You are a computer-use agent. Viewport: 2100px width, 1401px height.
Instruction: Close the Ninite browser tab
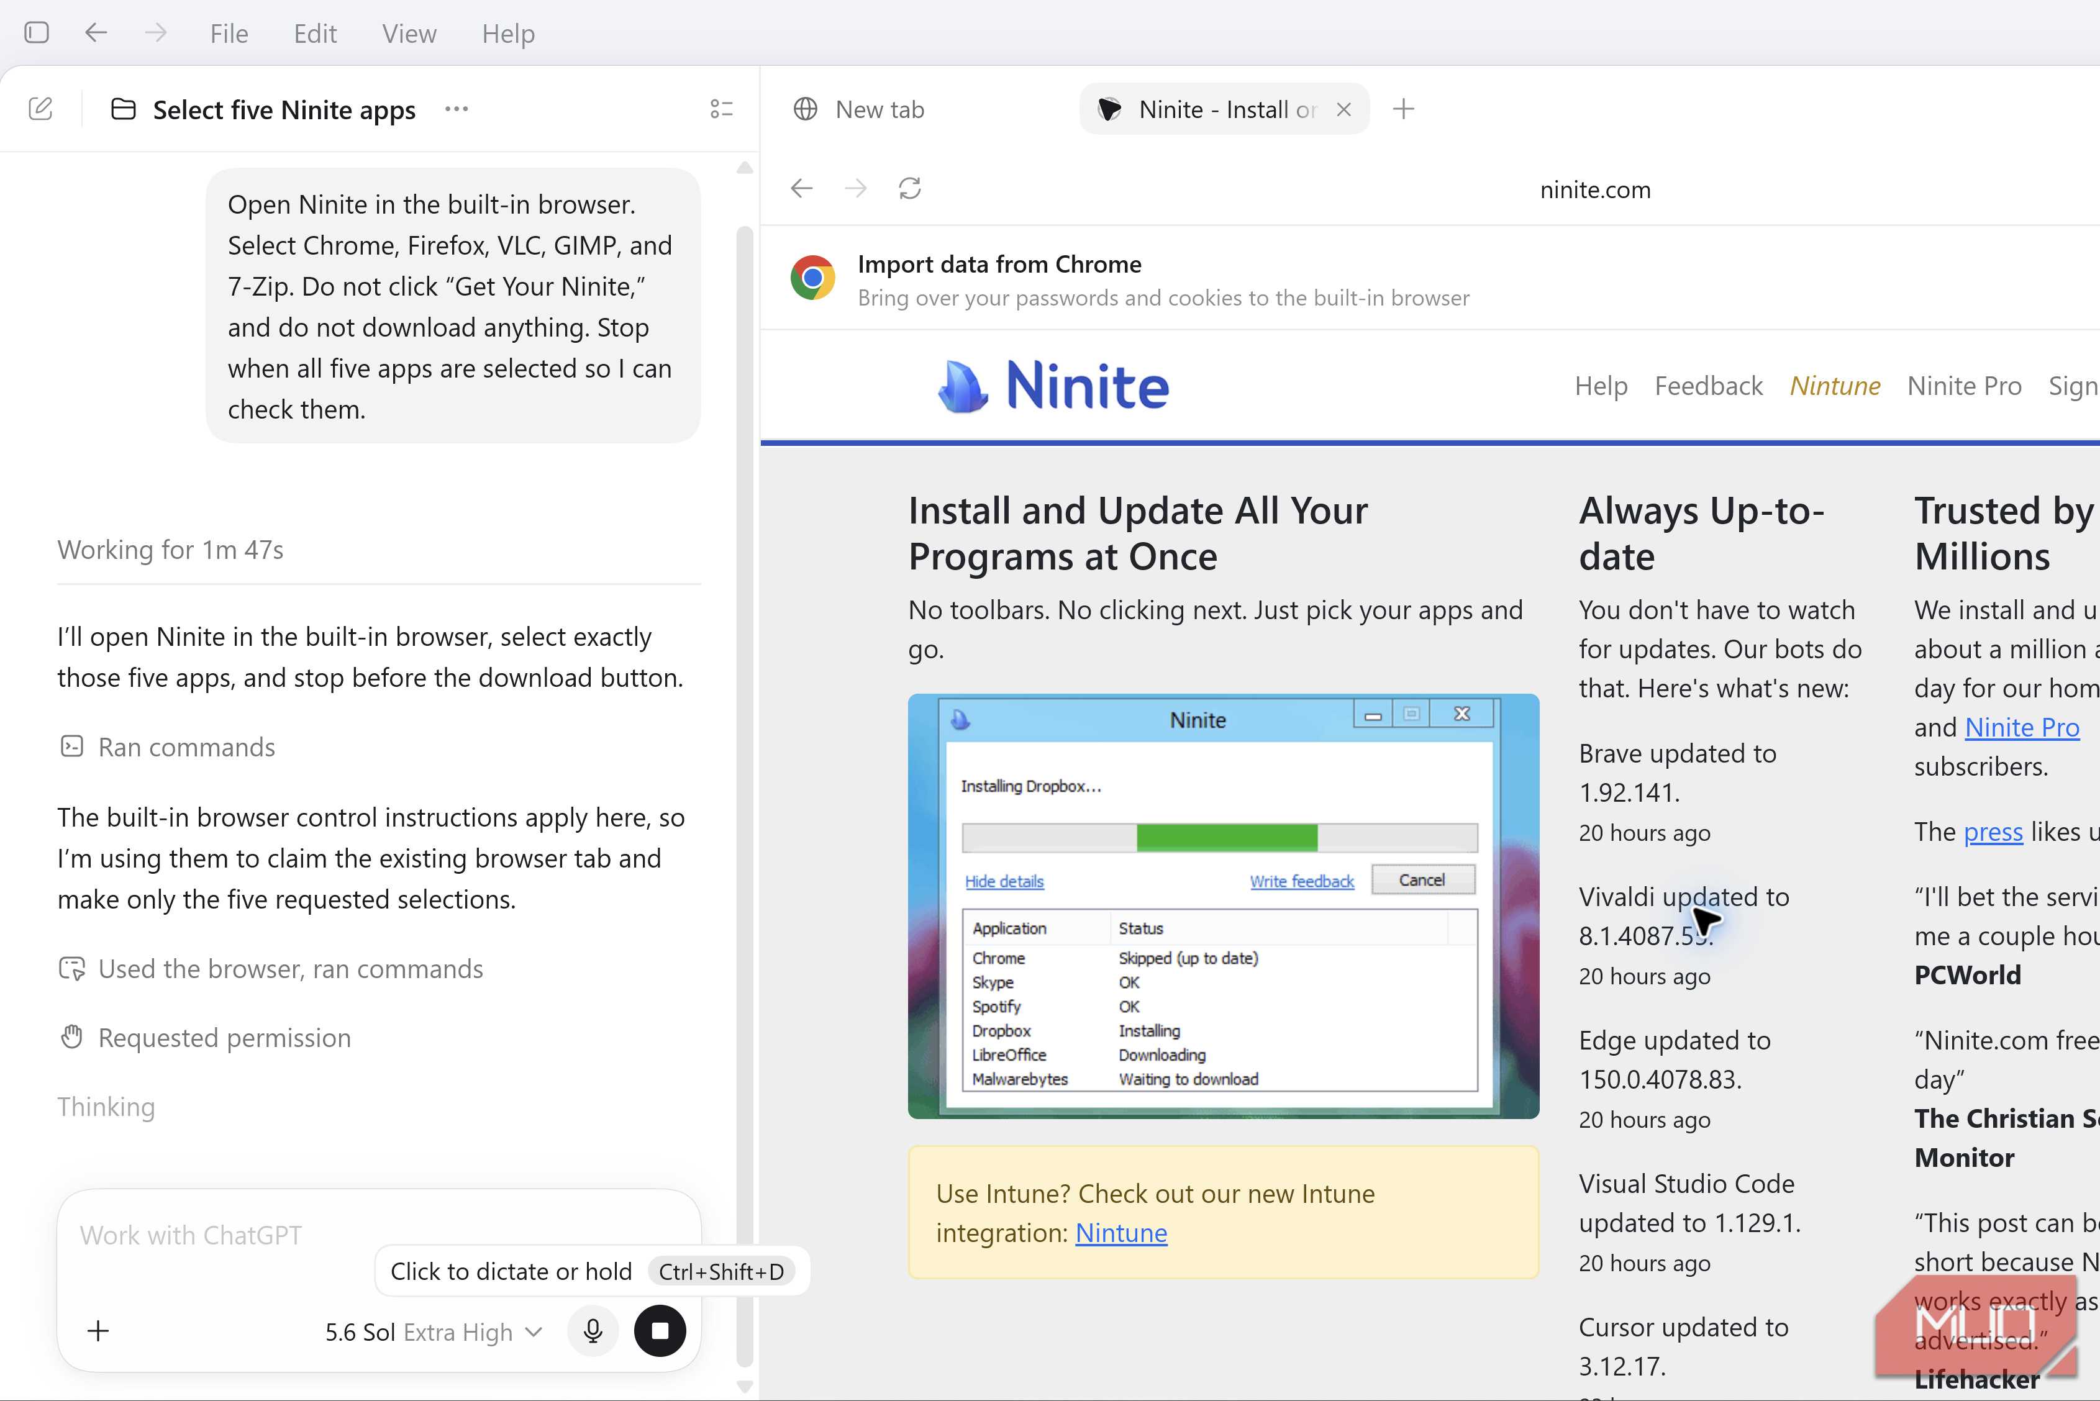tap(1343, 109)
